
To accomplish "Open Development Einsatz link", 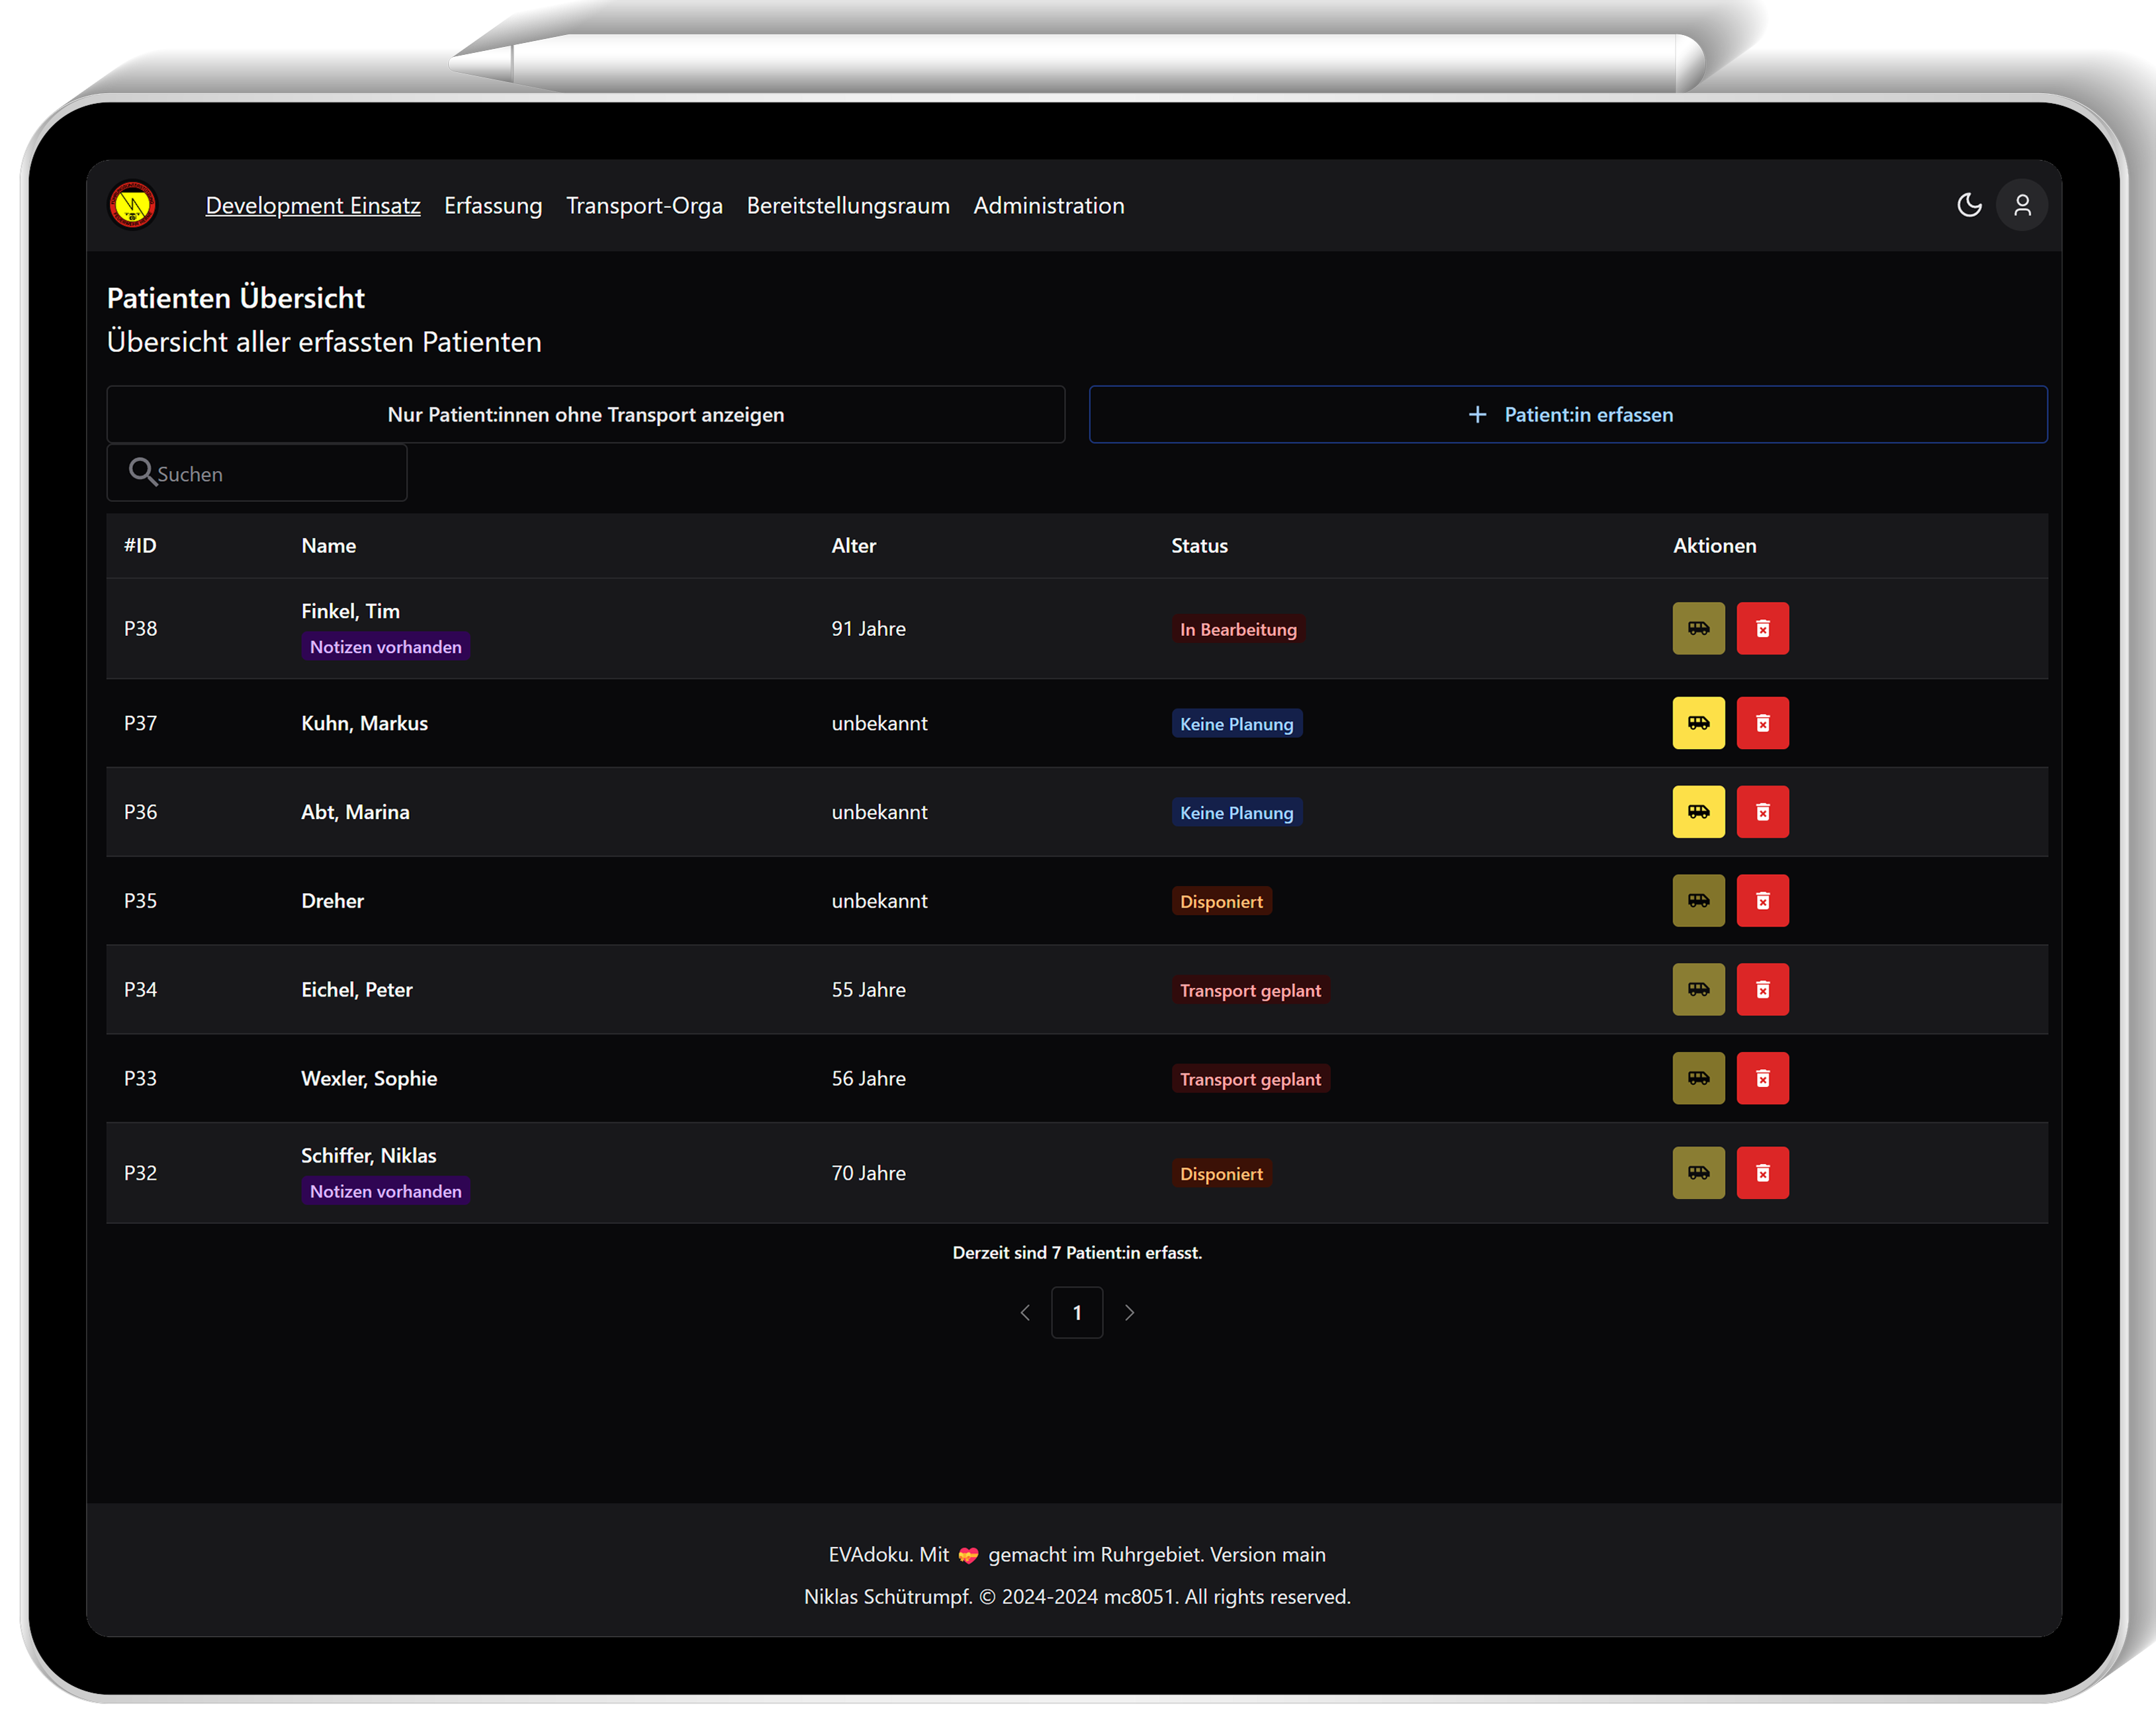I will (313, 205).
